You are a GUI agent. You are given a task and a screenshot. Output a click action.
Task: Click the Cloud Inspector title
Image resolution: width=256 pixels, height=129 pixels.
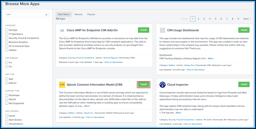pos(178,84)
